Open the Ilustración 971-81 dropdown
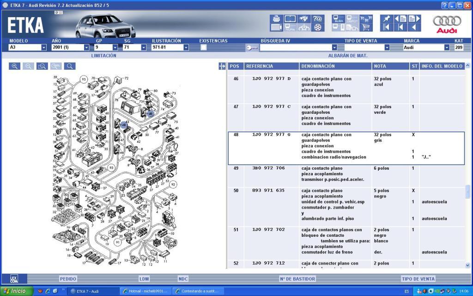This screenshot has width=473, height=296. (x=186, y=48)
